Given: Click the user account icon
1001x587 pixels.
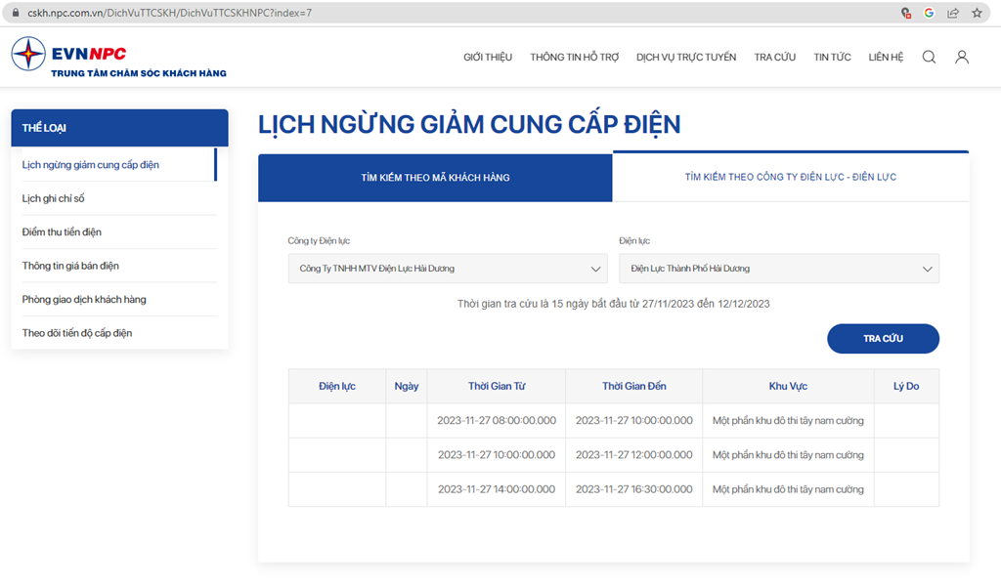Looking at the screenshot, I should click(962, 57).
